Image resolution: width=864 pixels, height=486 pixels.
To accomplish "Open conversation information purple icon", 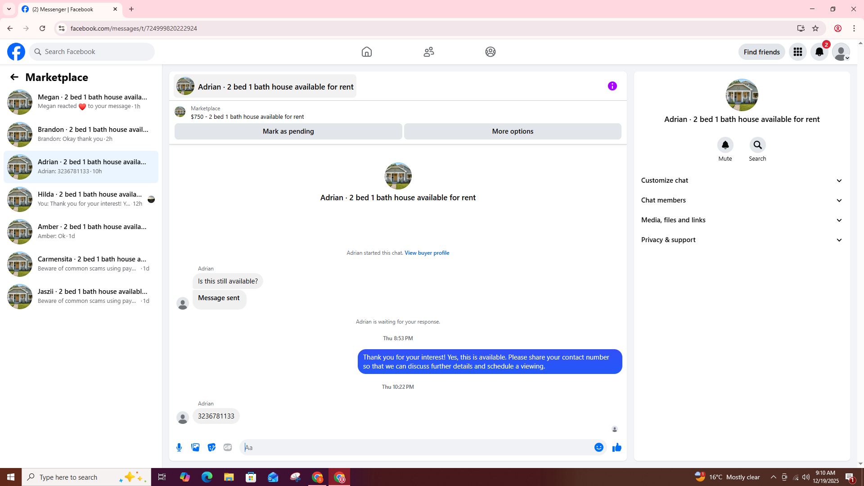I will coord(612,86).
